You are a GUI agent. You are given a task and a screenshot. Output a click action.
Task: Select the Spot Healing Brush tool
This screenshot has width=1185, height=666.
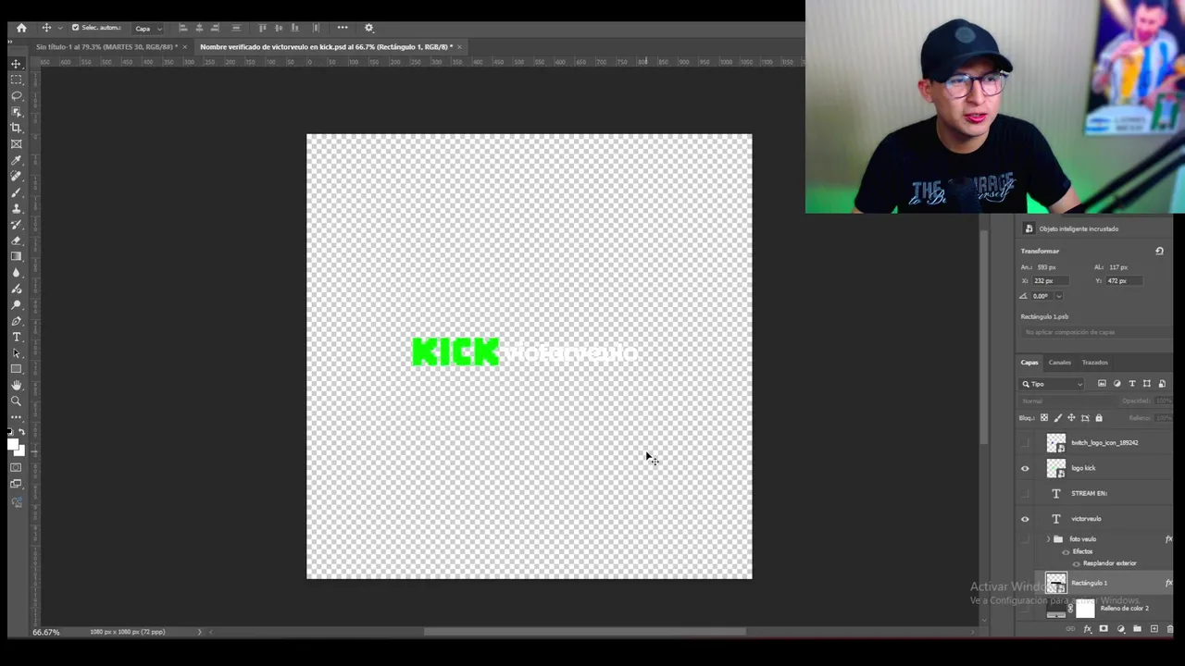pos(16,176)
